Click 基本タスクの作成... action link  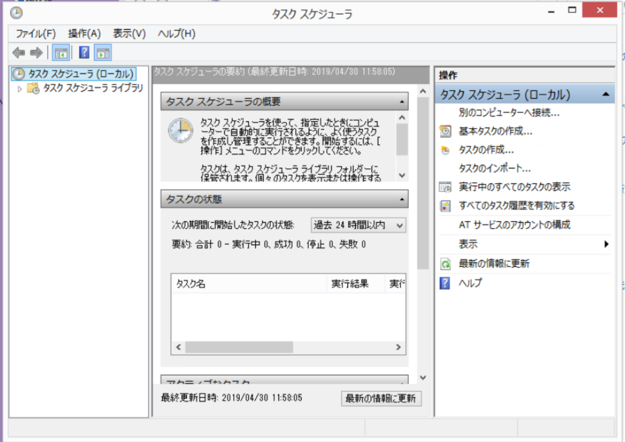click(x=495, y=131)
